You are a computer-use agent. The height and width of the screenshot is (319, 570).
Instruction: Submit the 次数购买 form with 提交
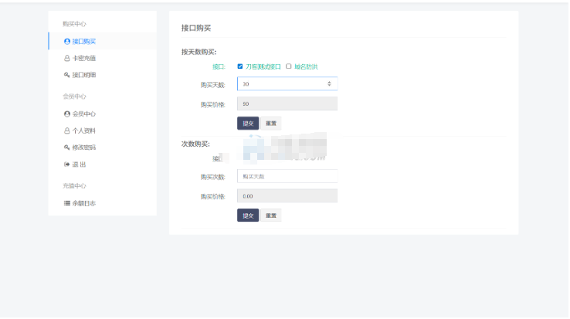coord(248,215)
